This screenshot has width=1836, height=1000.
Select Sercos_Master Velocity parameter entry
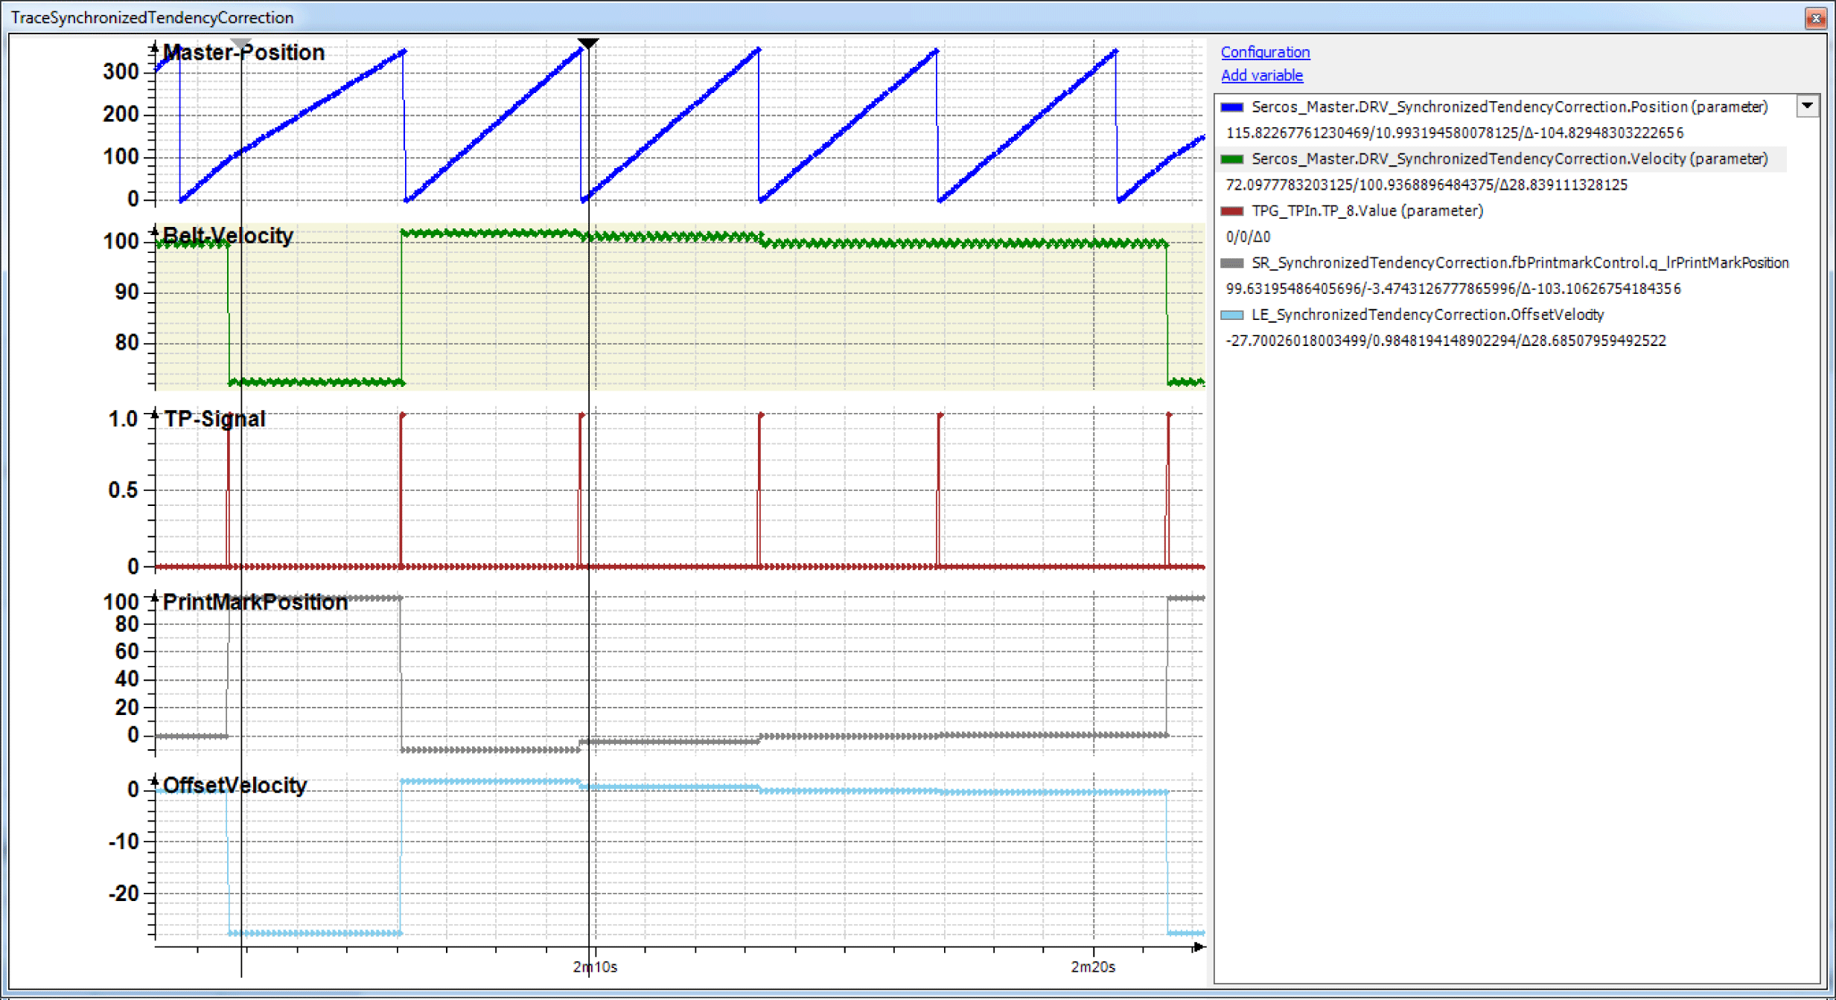1509,159
